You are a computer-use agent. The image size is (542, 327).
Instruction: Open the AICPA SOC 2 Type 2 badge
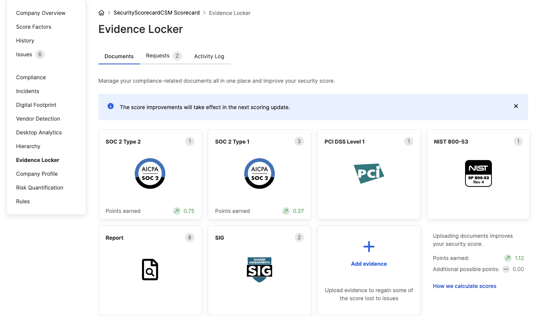[150, 173]
